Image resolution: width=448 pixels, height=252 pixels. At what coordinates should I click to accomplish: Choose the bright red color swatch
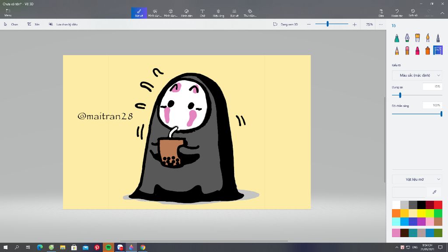pyautogui.click(x=438, y=205)
